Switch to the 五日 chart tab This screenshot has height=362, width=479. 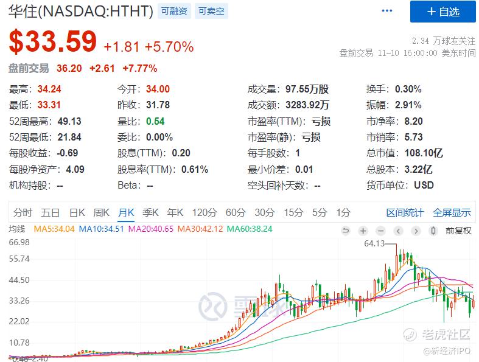tap(51, 212)
